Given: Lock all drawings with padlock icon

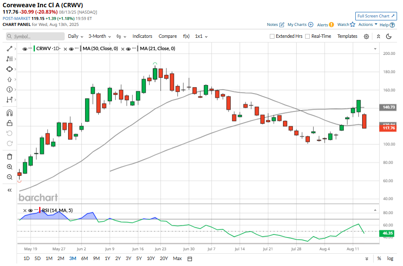Looking at the screenshot, I should point(9,123).
